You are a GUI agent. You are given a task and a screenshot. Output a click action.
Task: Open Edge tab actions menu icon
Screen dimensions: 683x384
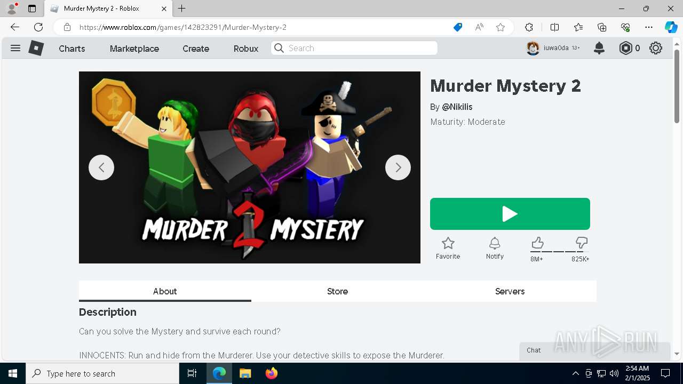click(x=32, y=9)
